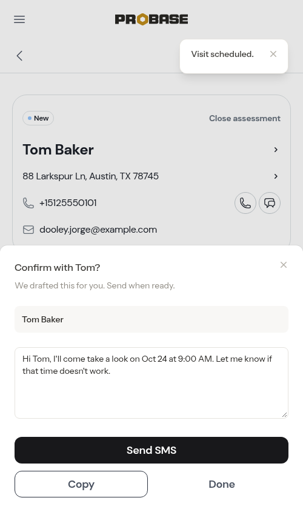Call the customer with the round phone button
Image resolution: width=303 pixels, height=512 pixels.
click(x=245, y=203)
